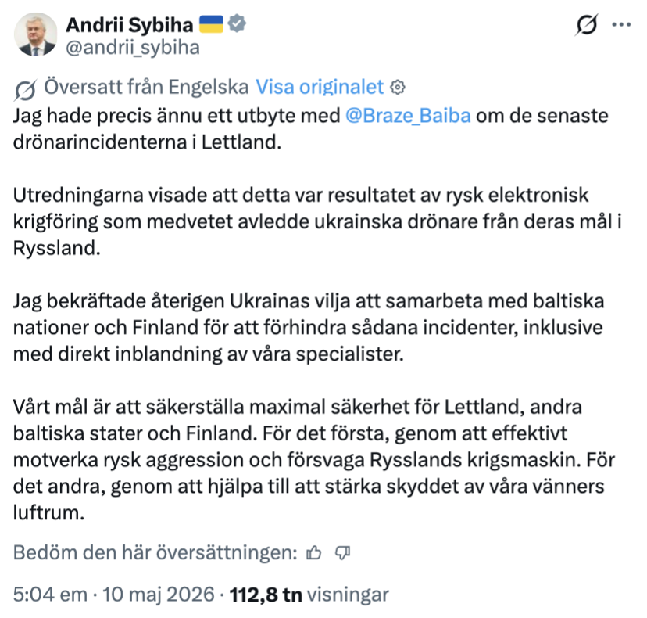Click the "Bedöm den här översättningen" text
Image resolution: width=647 pixels, height=618 pixels.
[x=155, y=552]
